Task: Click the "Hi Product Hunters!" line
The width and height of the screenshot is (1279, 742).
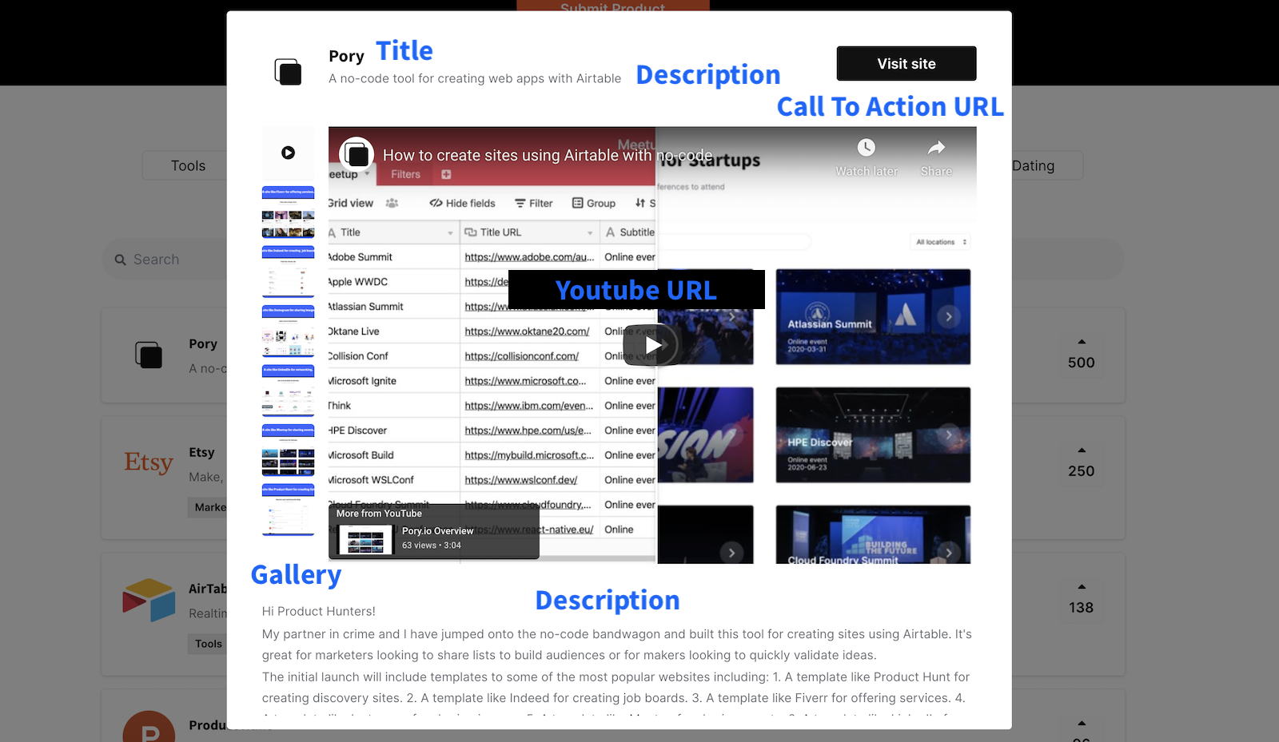Action: [319, 611]
